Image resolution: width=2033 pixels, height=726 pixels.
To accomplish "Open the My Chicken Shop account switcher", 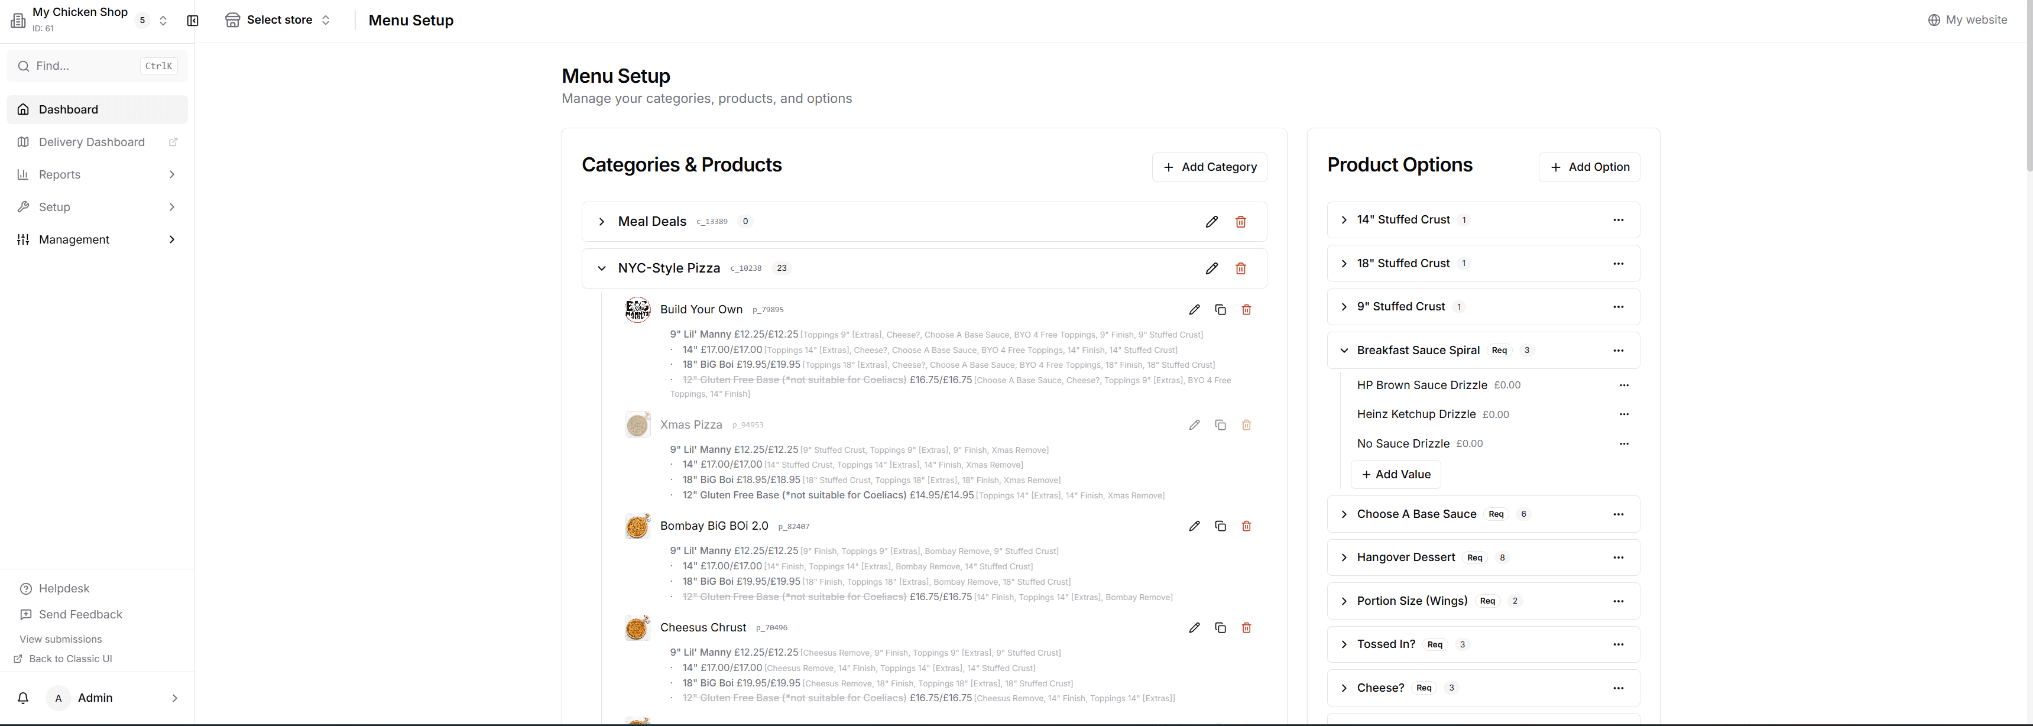I will click(89, 21).
